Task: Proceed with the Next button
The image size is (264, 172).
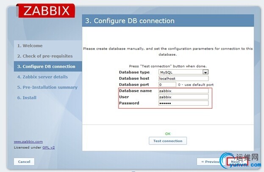Action: coord(237,162)
